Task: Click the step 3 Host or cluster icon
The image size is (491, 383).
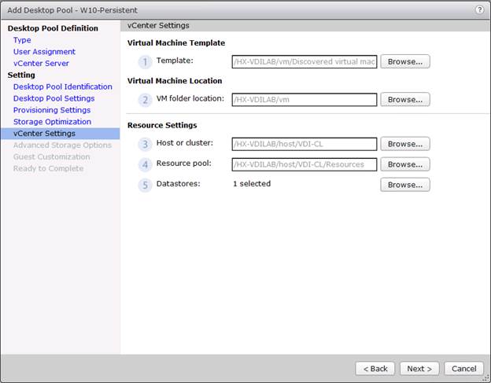Action: 145,144
